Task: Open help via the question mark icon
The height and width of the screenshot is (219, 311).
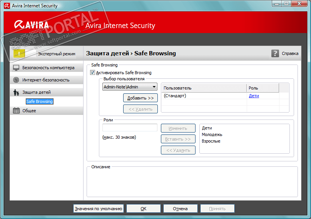Action: [x=275, y=53]
